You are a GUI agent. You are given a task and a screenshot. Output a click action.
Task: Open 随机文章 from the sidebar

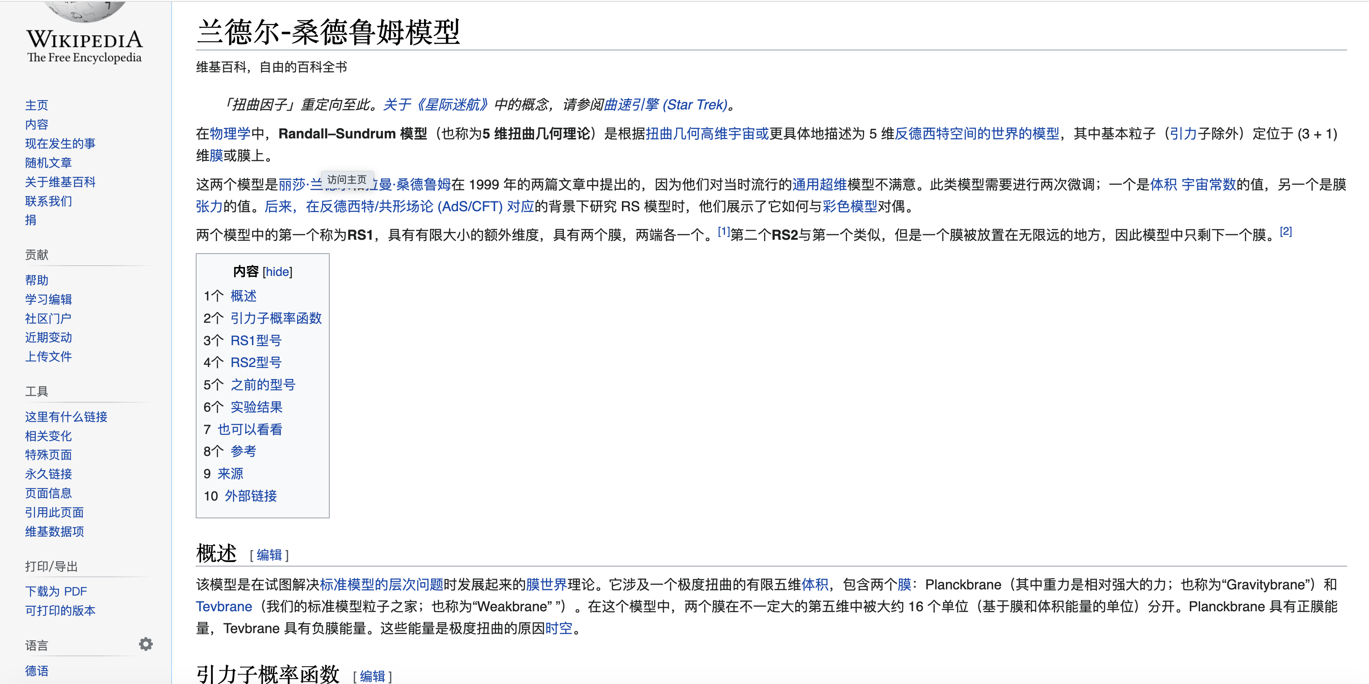click(x=48, y=163)
